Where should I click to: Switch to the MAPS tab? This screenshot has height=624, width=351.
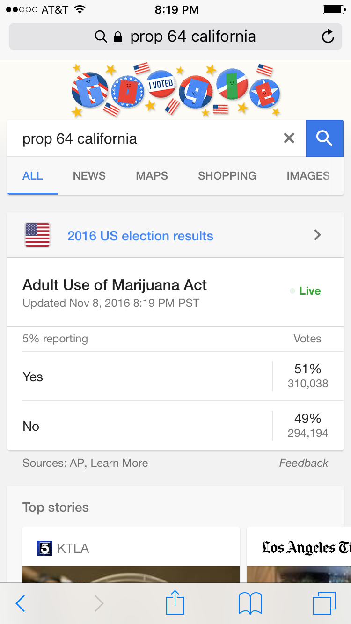pos(152,176)
